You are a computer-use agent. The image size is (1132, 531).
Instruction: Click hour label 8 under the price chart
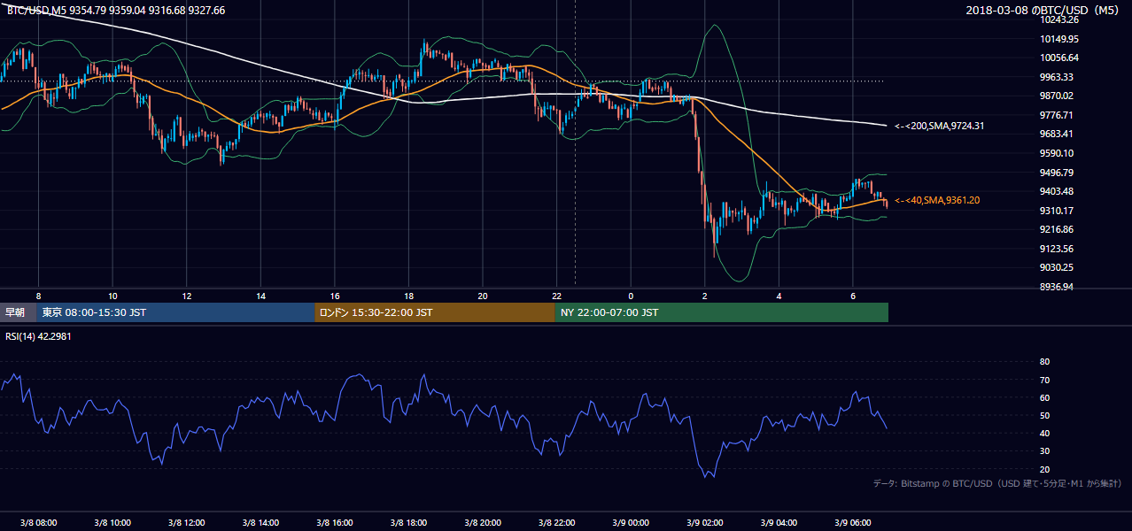click(38, 296)
